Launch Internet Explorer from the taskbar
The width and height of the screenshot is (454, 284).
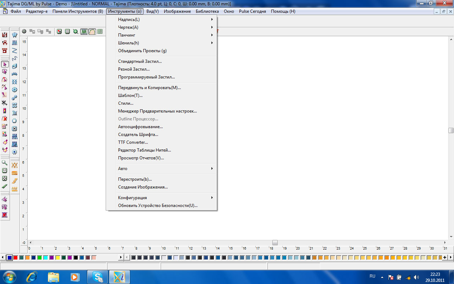click(x=32, y=277)
